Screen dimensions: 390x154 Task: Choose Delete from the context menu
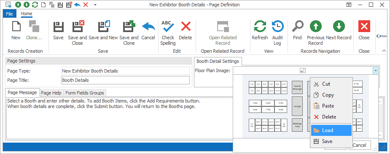pyautogui.click(x=331, y=117)
